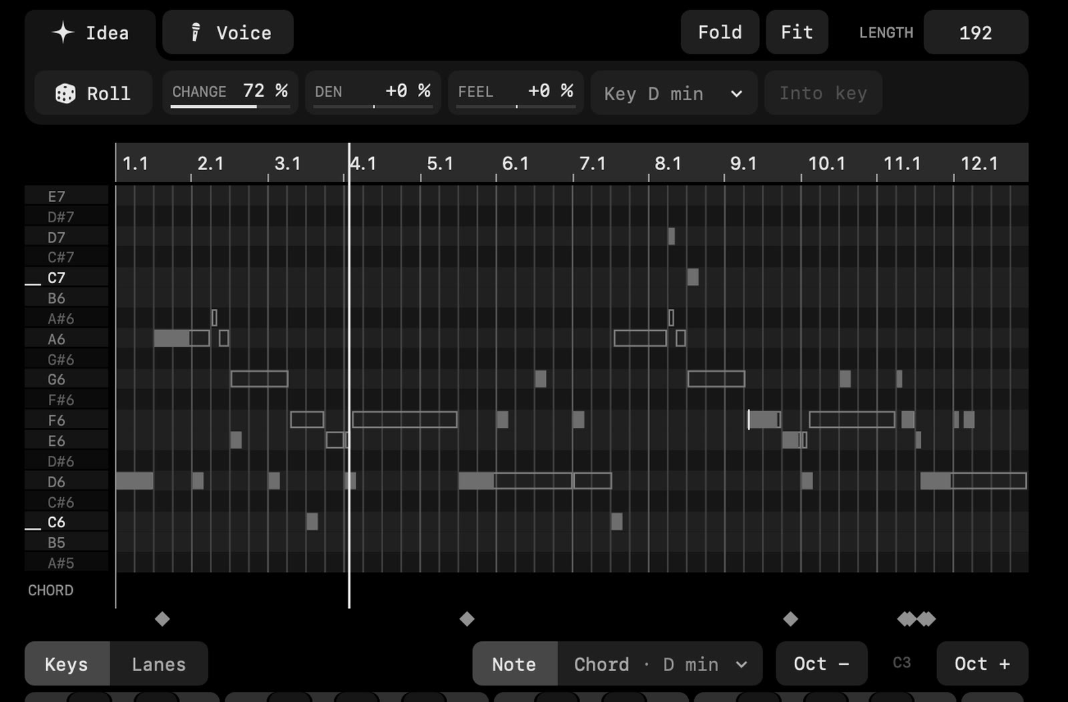Select the D7 note at bar 8.1

point(672,236)
